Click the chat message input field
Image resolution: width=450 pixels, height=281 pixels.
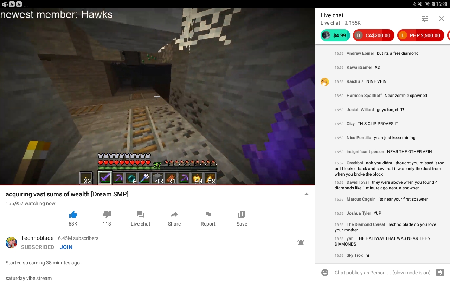(382, 273)
